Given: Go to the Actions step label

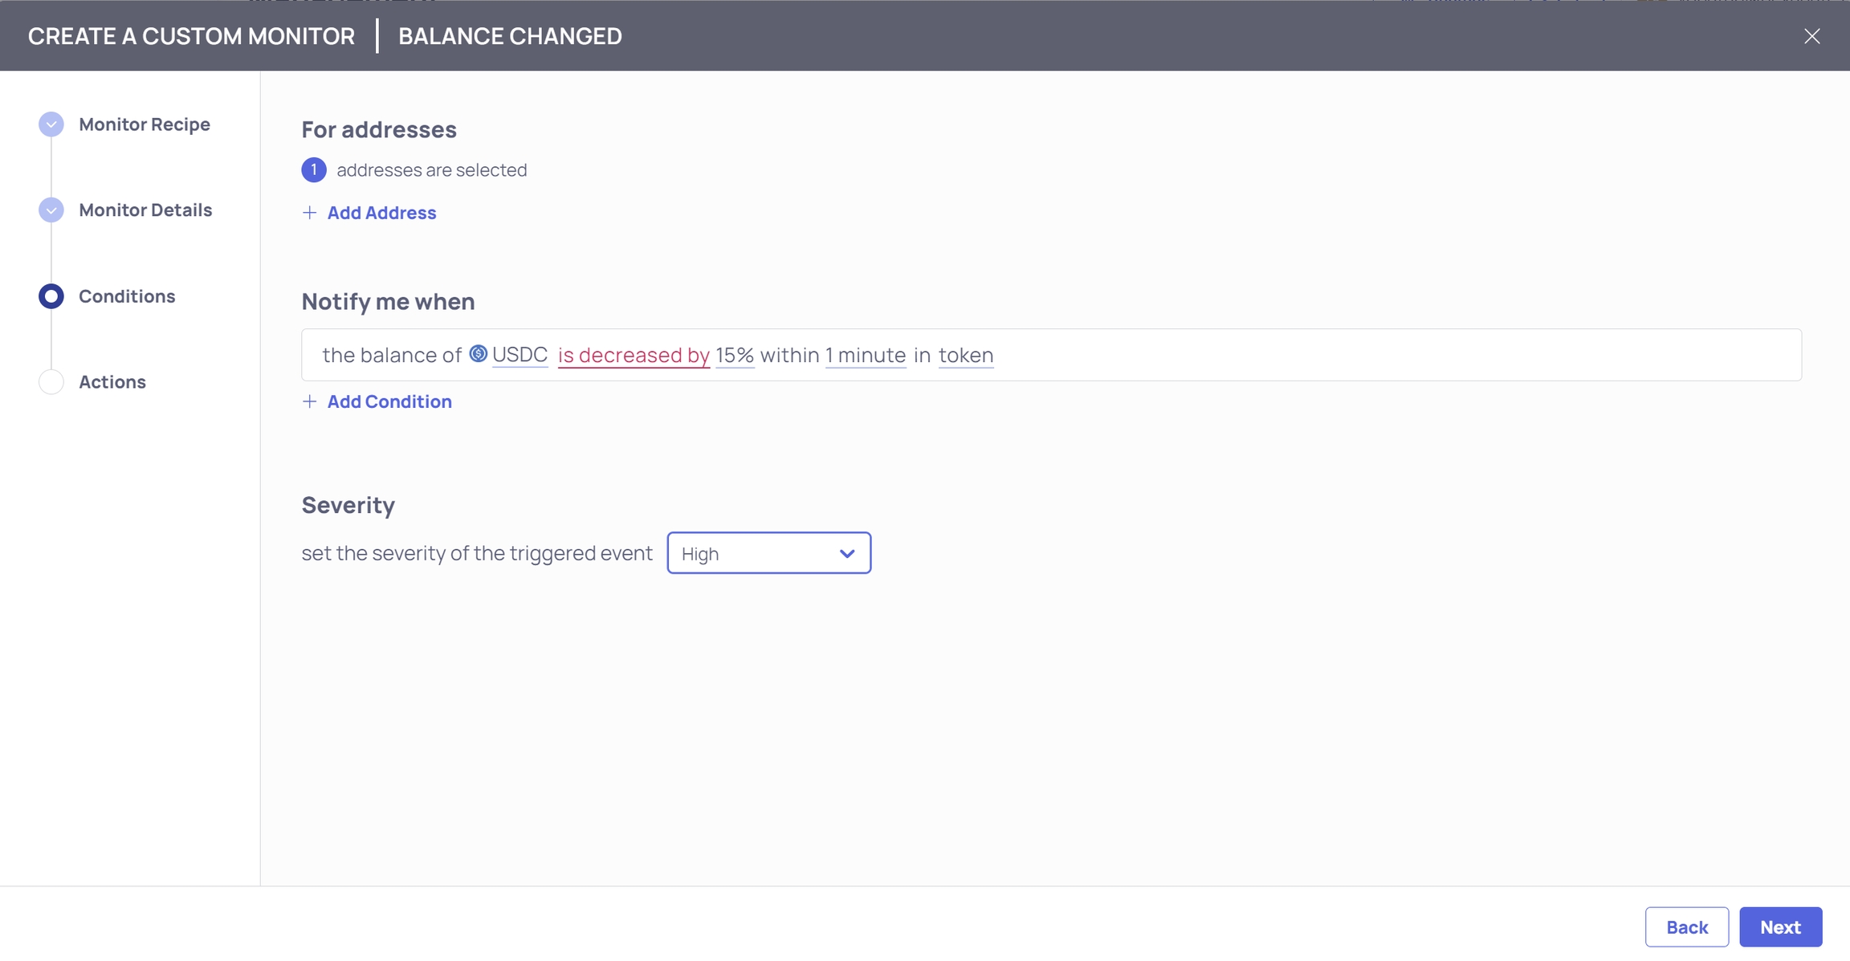Looking at the screenshot, I should click(x=112, y=382).
